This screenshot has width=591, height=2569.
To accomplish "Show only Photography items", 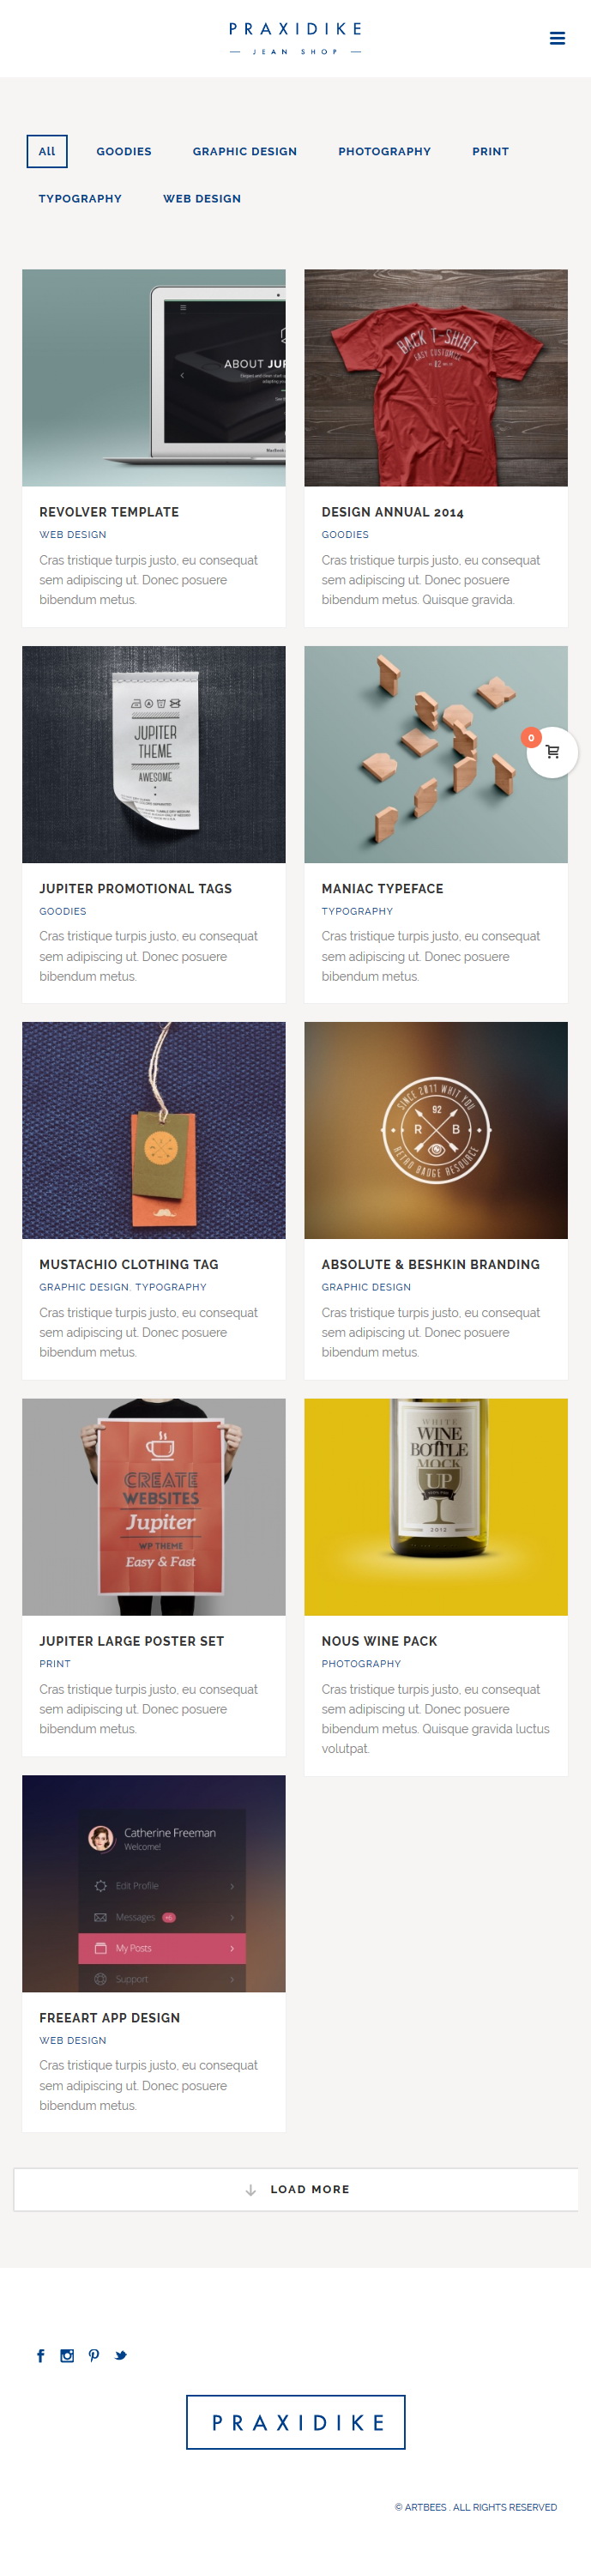I will tap(384, 152).
